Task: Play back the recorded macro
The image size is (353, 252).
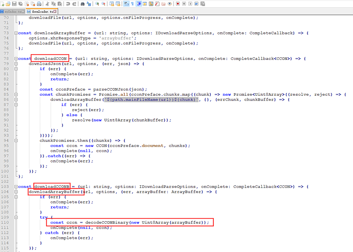Action: [190, 4]
